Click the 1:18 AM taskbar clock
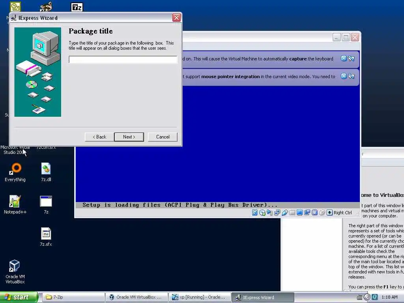The image size is (404, 303). click(389, 297)
